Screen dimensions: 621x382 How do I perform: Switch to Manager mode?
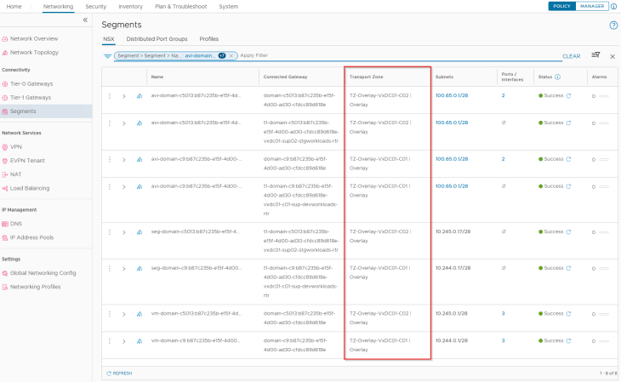click(x=593, y=6)
